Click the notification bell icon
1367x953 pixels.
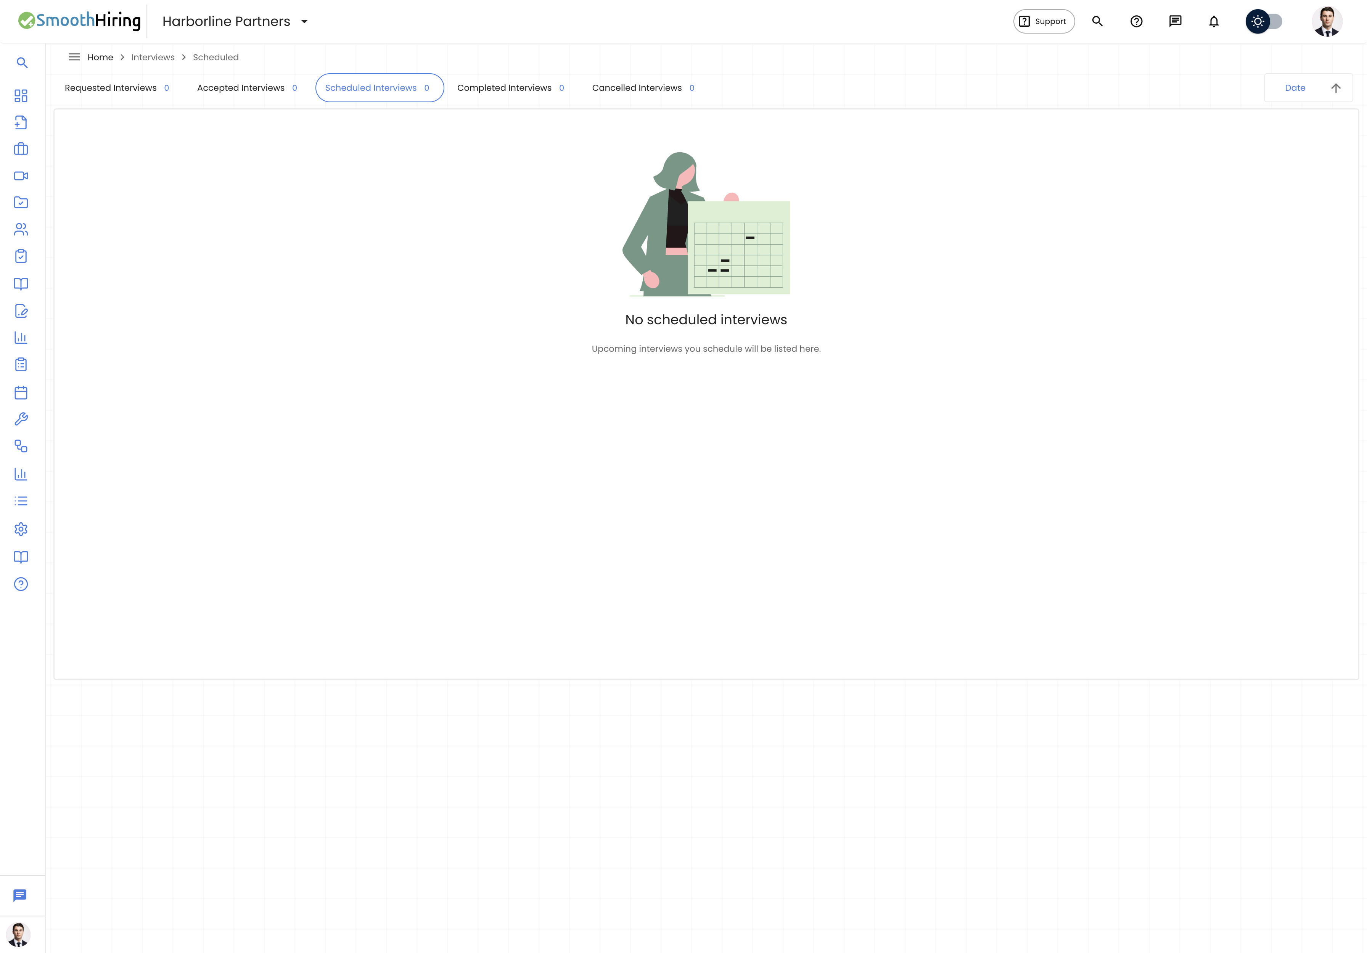click(x=1214, y=21)
